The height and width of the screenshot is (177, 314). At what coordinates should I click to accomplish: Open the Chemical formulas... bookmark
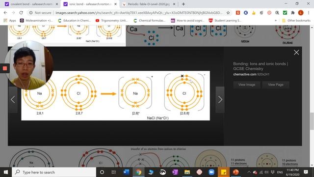coord(149,21)
